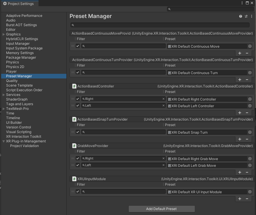Open the Preset Manager help icon

pos(241,16)
